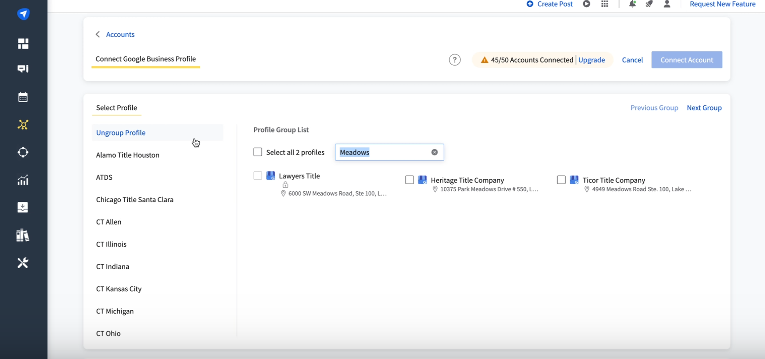Go back via the Accounts chevron
Viewport: 765px width, 359px height.
[98, 35]
